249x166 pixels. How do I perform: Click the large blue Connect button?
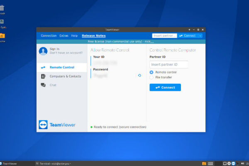click(x=165, y=88)
